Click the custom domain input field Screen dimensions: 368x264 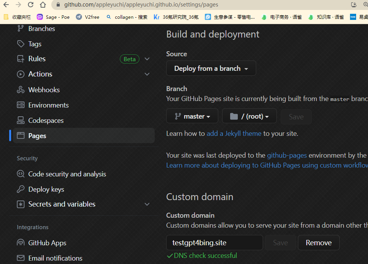coord(214,242)
